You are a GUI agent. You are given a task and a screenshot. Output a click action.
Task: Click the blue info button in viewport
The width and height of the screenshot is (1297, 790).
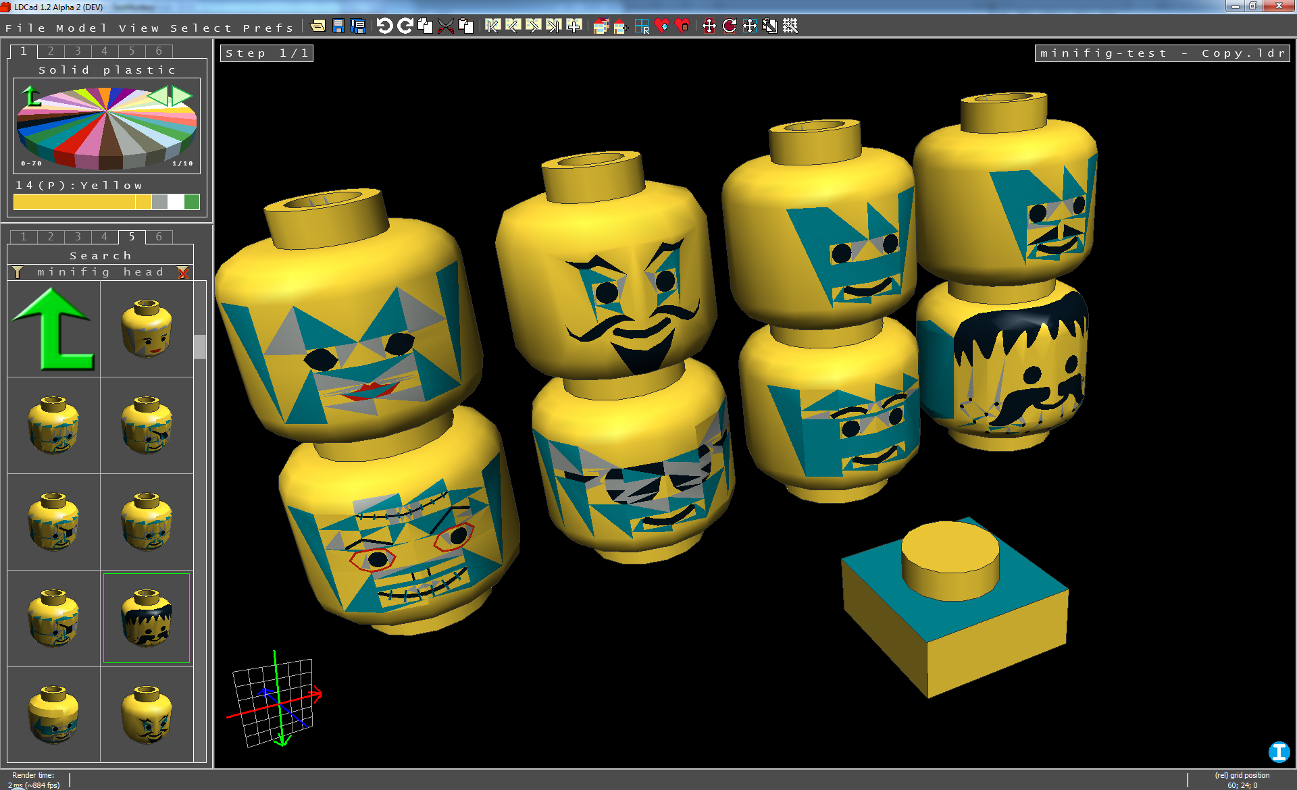click(1279, 752)
